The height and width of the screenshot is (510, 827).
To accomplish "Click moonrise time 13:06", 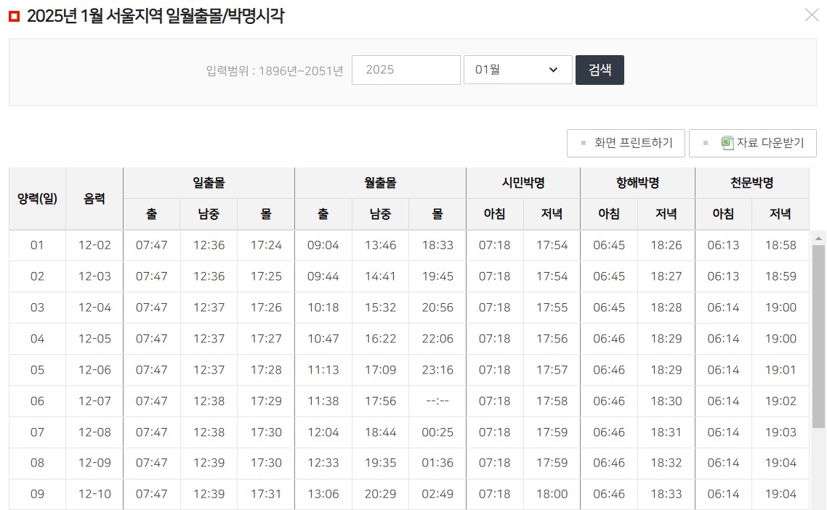I will (x=323, y=494).
